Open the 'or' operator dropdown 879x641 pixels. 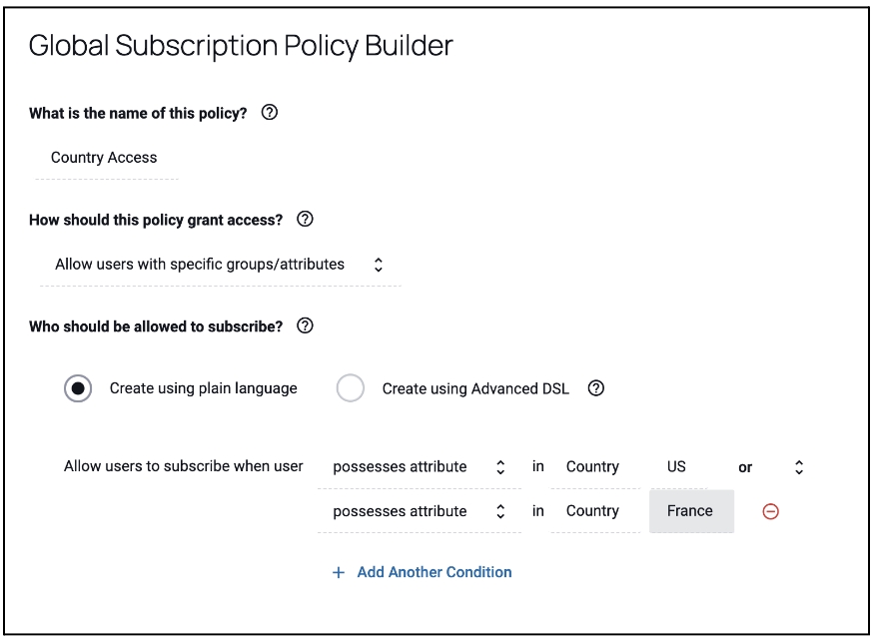pos(771,466)
